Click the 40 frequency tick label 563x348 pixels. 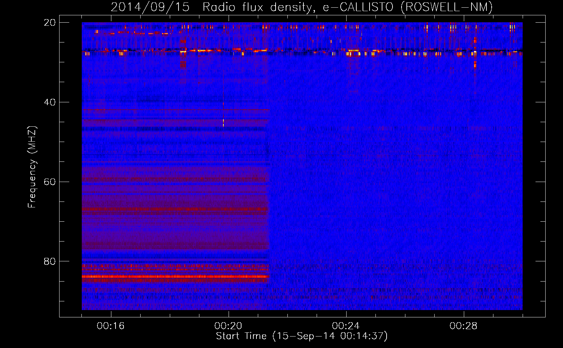[50, 102]
